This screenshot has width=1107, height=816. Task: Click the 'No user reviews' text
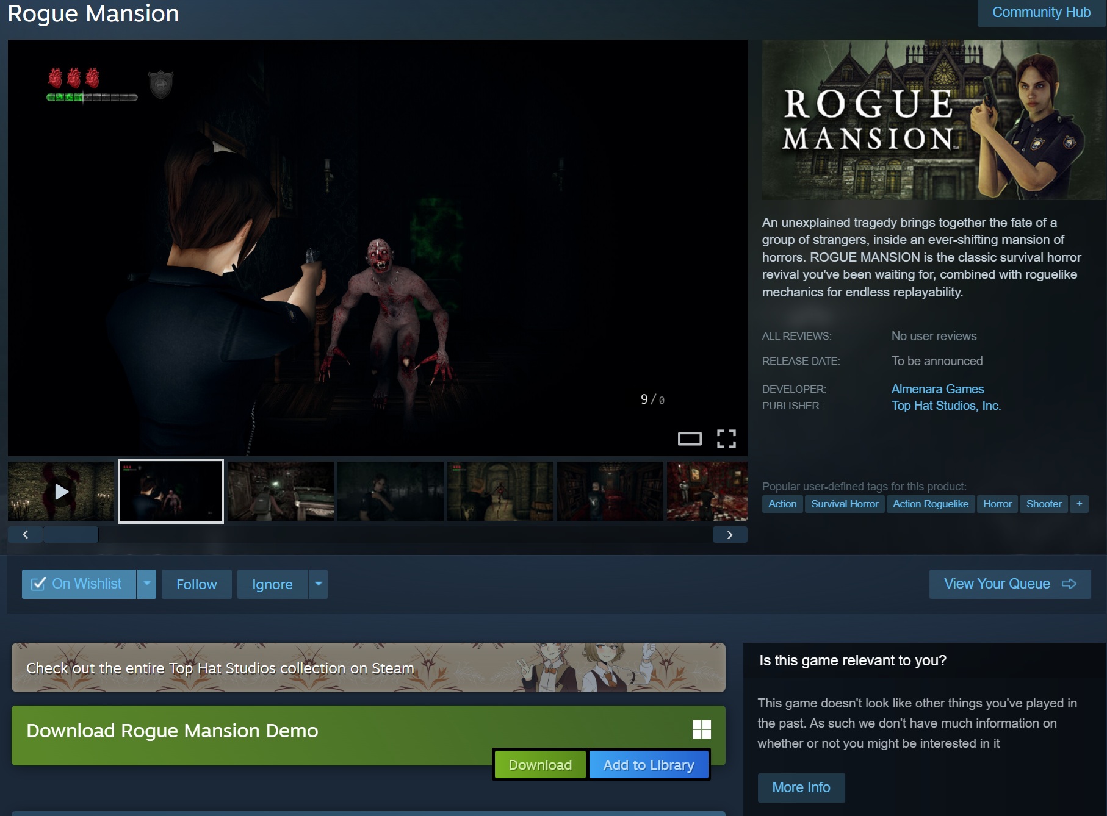[x=934, y=336]
